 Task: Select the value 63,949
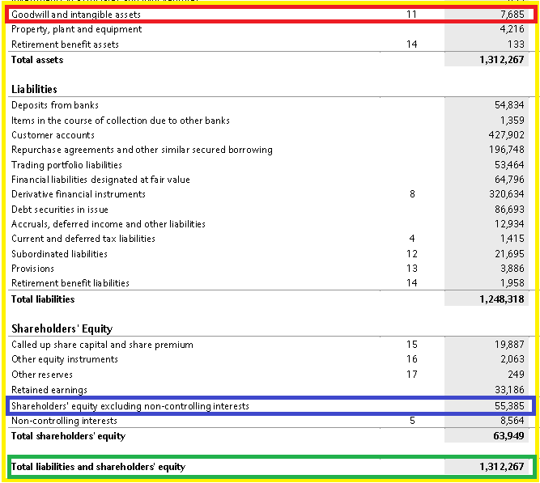coord(508,436)
